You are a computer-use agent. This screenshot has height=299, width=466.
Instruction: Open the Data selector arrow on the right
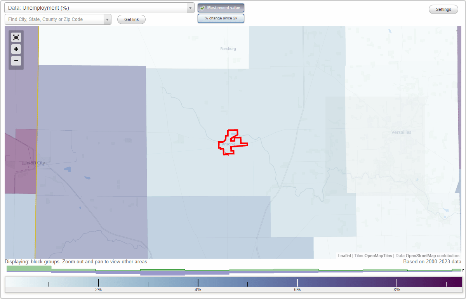(x=190, y=8)
